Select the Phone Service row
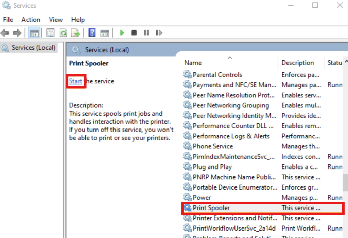 click(263, 146)
